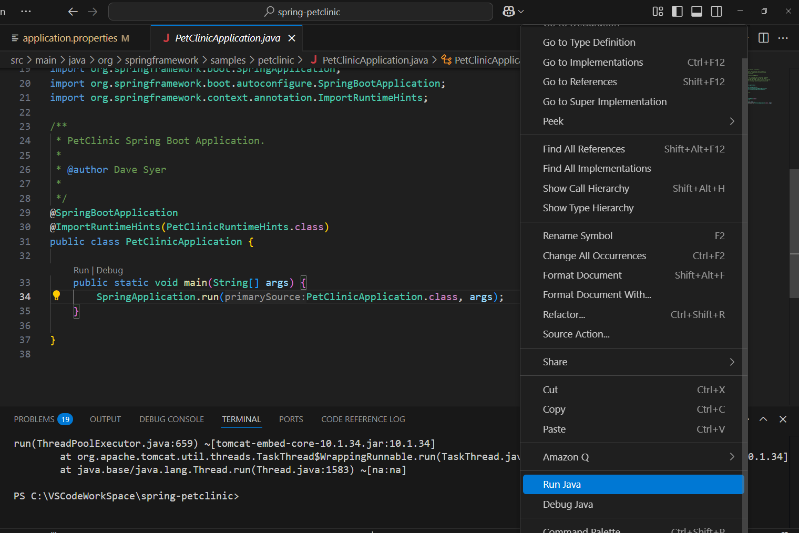This screenshot has height=533, width=799.
Task: Toggle the bottom Panel visibility
Action: pyautogui.click(x=696, y=12)
